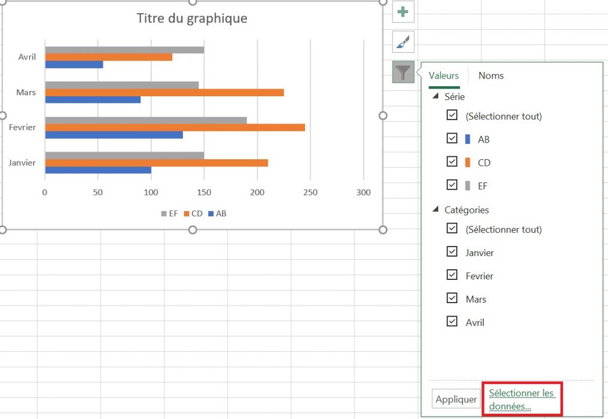The height and width of the screenshot is (419, 608).
Task: Open the Chart Elements plus icon
Action: click(x=403, y=11)
